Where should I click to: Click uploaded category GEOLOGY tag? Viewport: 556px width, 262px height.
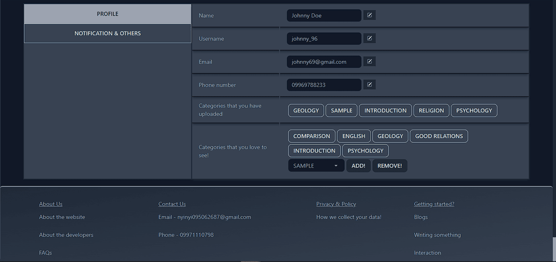click(x=306, y=110)
